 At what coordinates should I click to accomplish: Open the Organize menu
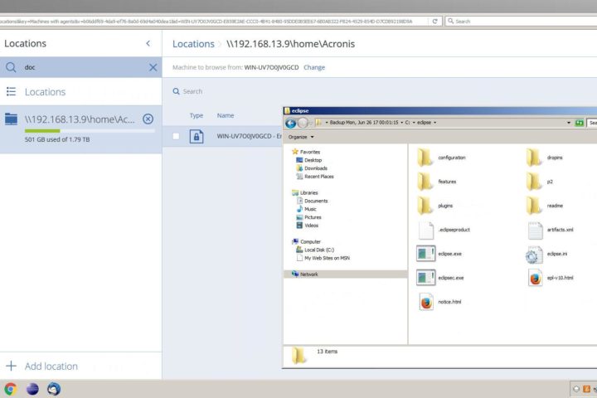point(301,137)
